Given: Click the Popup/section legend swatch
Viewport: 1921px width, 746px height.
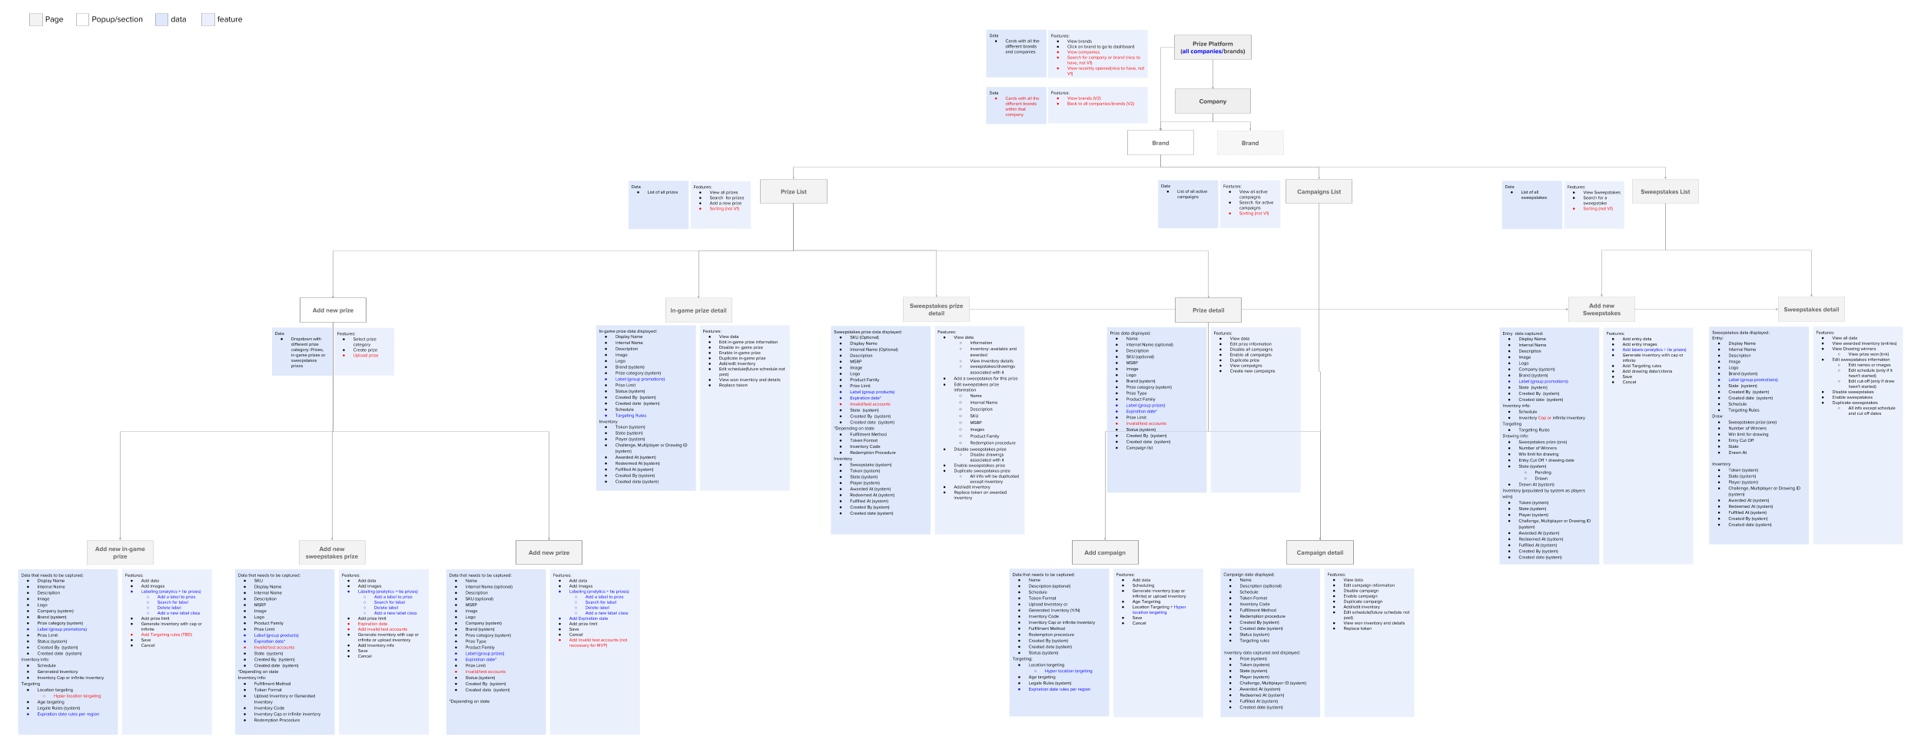Looking at the screenshot, I should click(83, 20).
